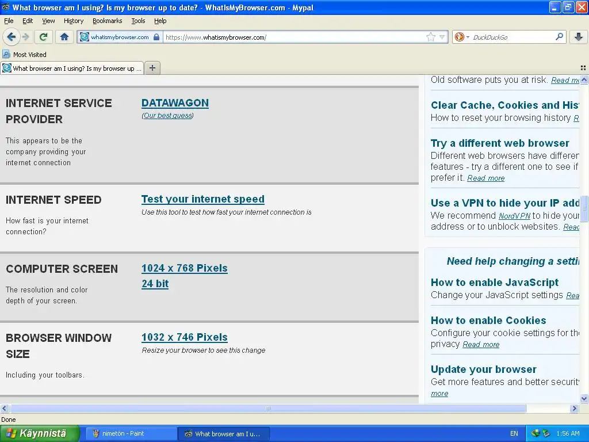
Task: Open Update your browser heading
Action: coord(483,369)
